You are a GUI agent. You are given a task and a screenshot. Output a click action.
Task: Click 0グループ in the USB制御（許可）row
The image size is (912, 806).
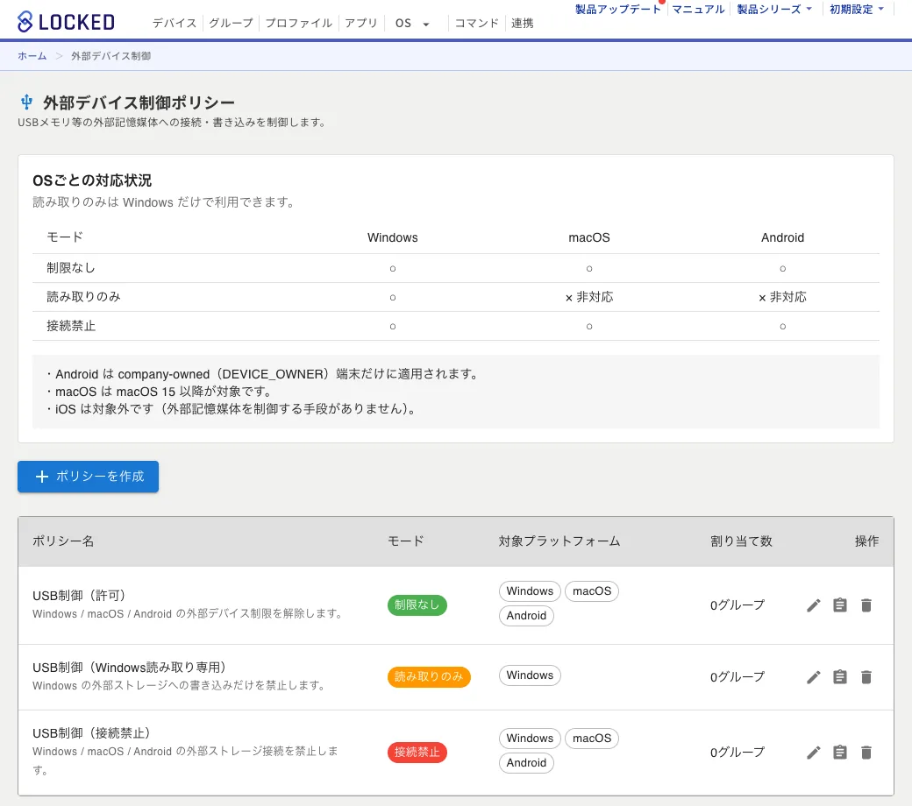click(737, 604)
